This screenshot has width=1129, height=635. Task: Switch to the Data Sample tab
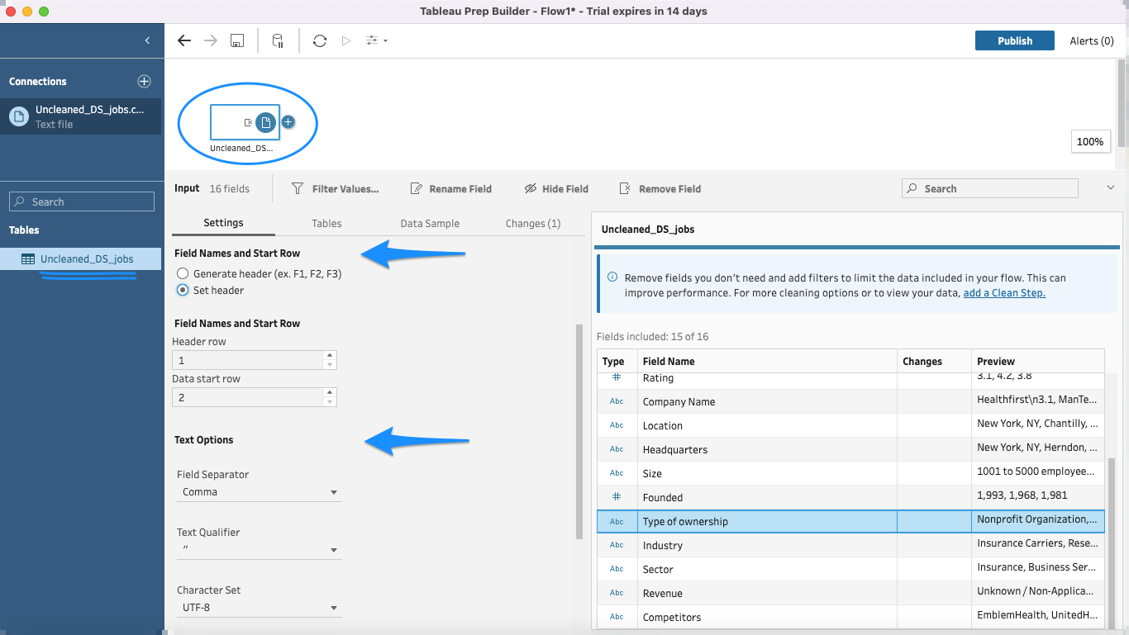[430, 223]
